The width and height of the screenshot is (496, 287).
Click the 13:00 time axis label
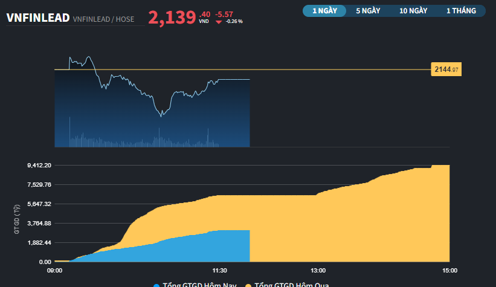[318, 270]
